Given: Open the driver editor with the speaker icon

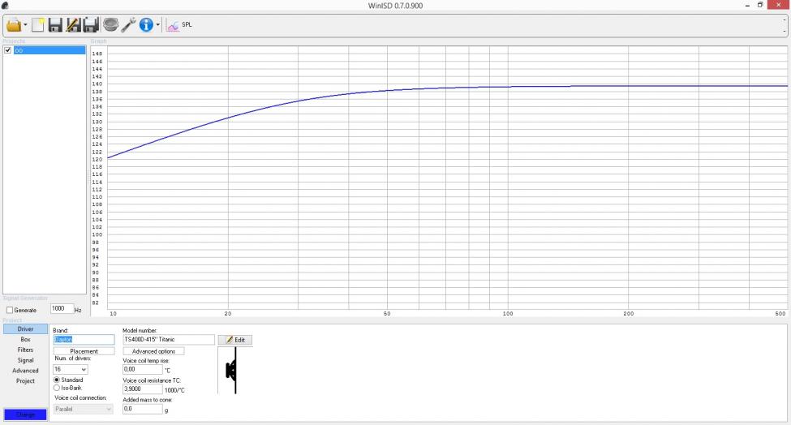Looking at the screenshot, I should tap(110, 24).
